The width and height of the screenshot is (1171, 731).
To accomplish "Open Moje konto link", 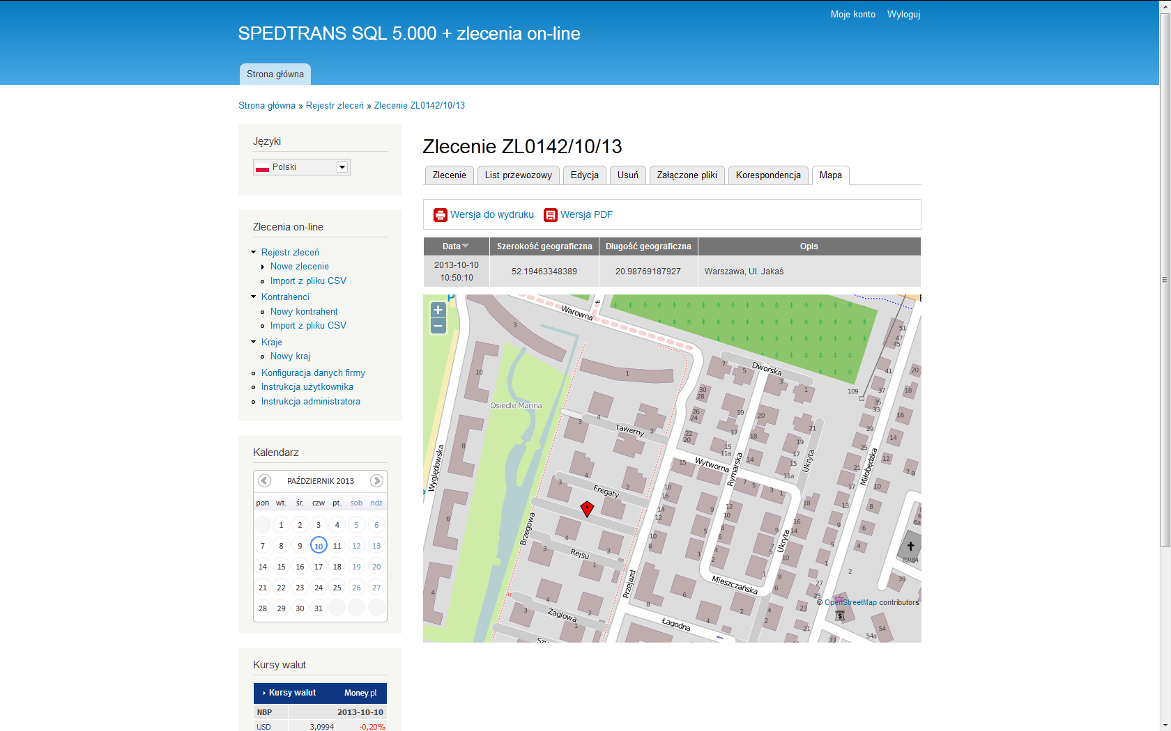I will coord(852,14).
